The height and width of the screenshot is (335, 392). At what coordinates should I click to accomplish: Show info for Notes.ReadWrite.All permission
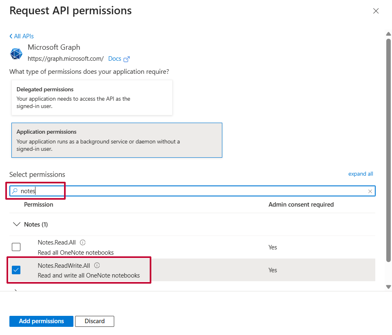tap(97, 265)
